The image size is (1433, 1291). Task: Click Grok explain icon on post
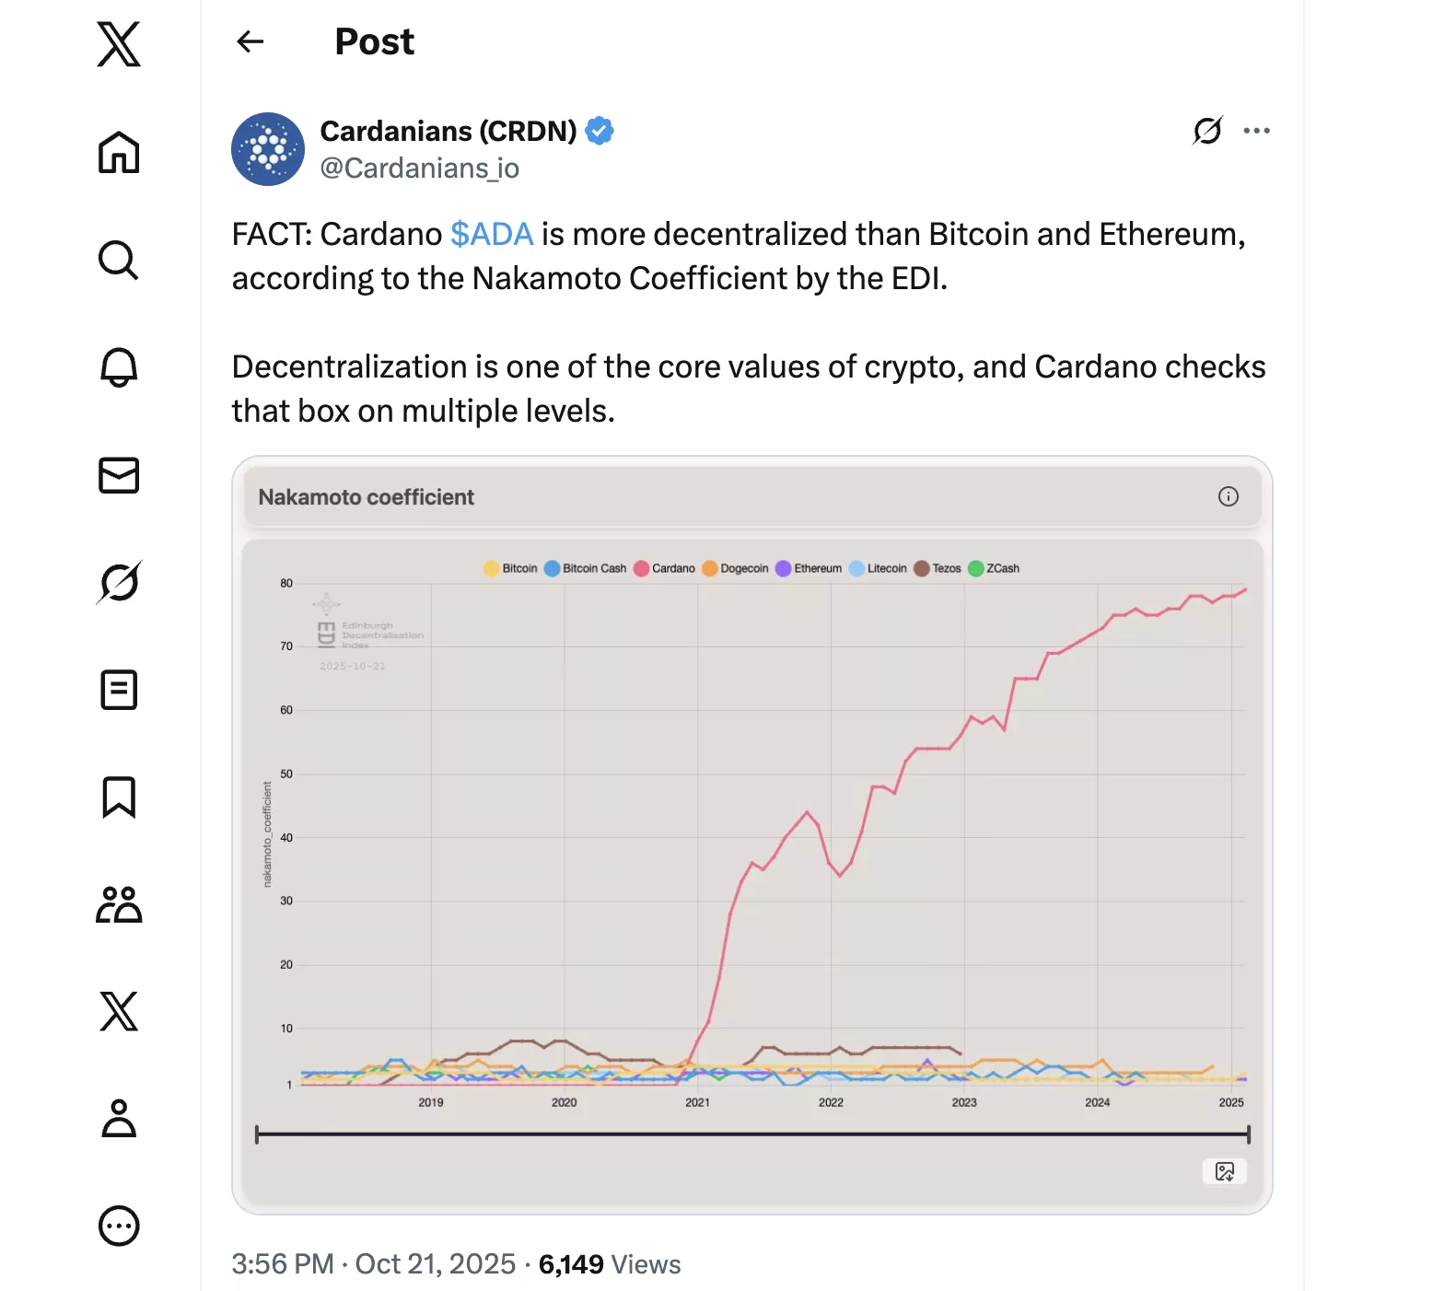1207,131
